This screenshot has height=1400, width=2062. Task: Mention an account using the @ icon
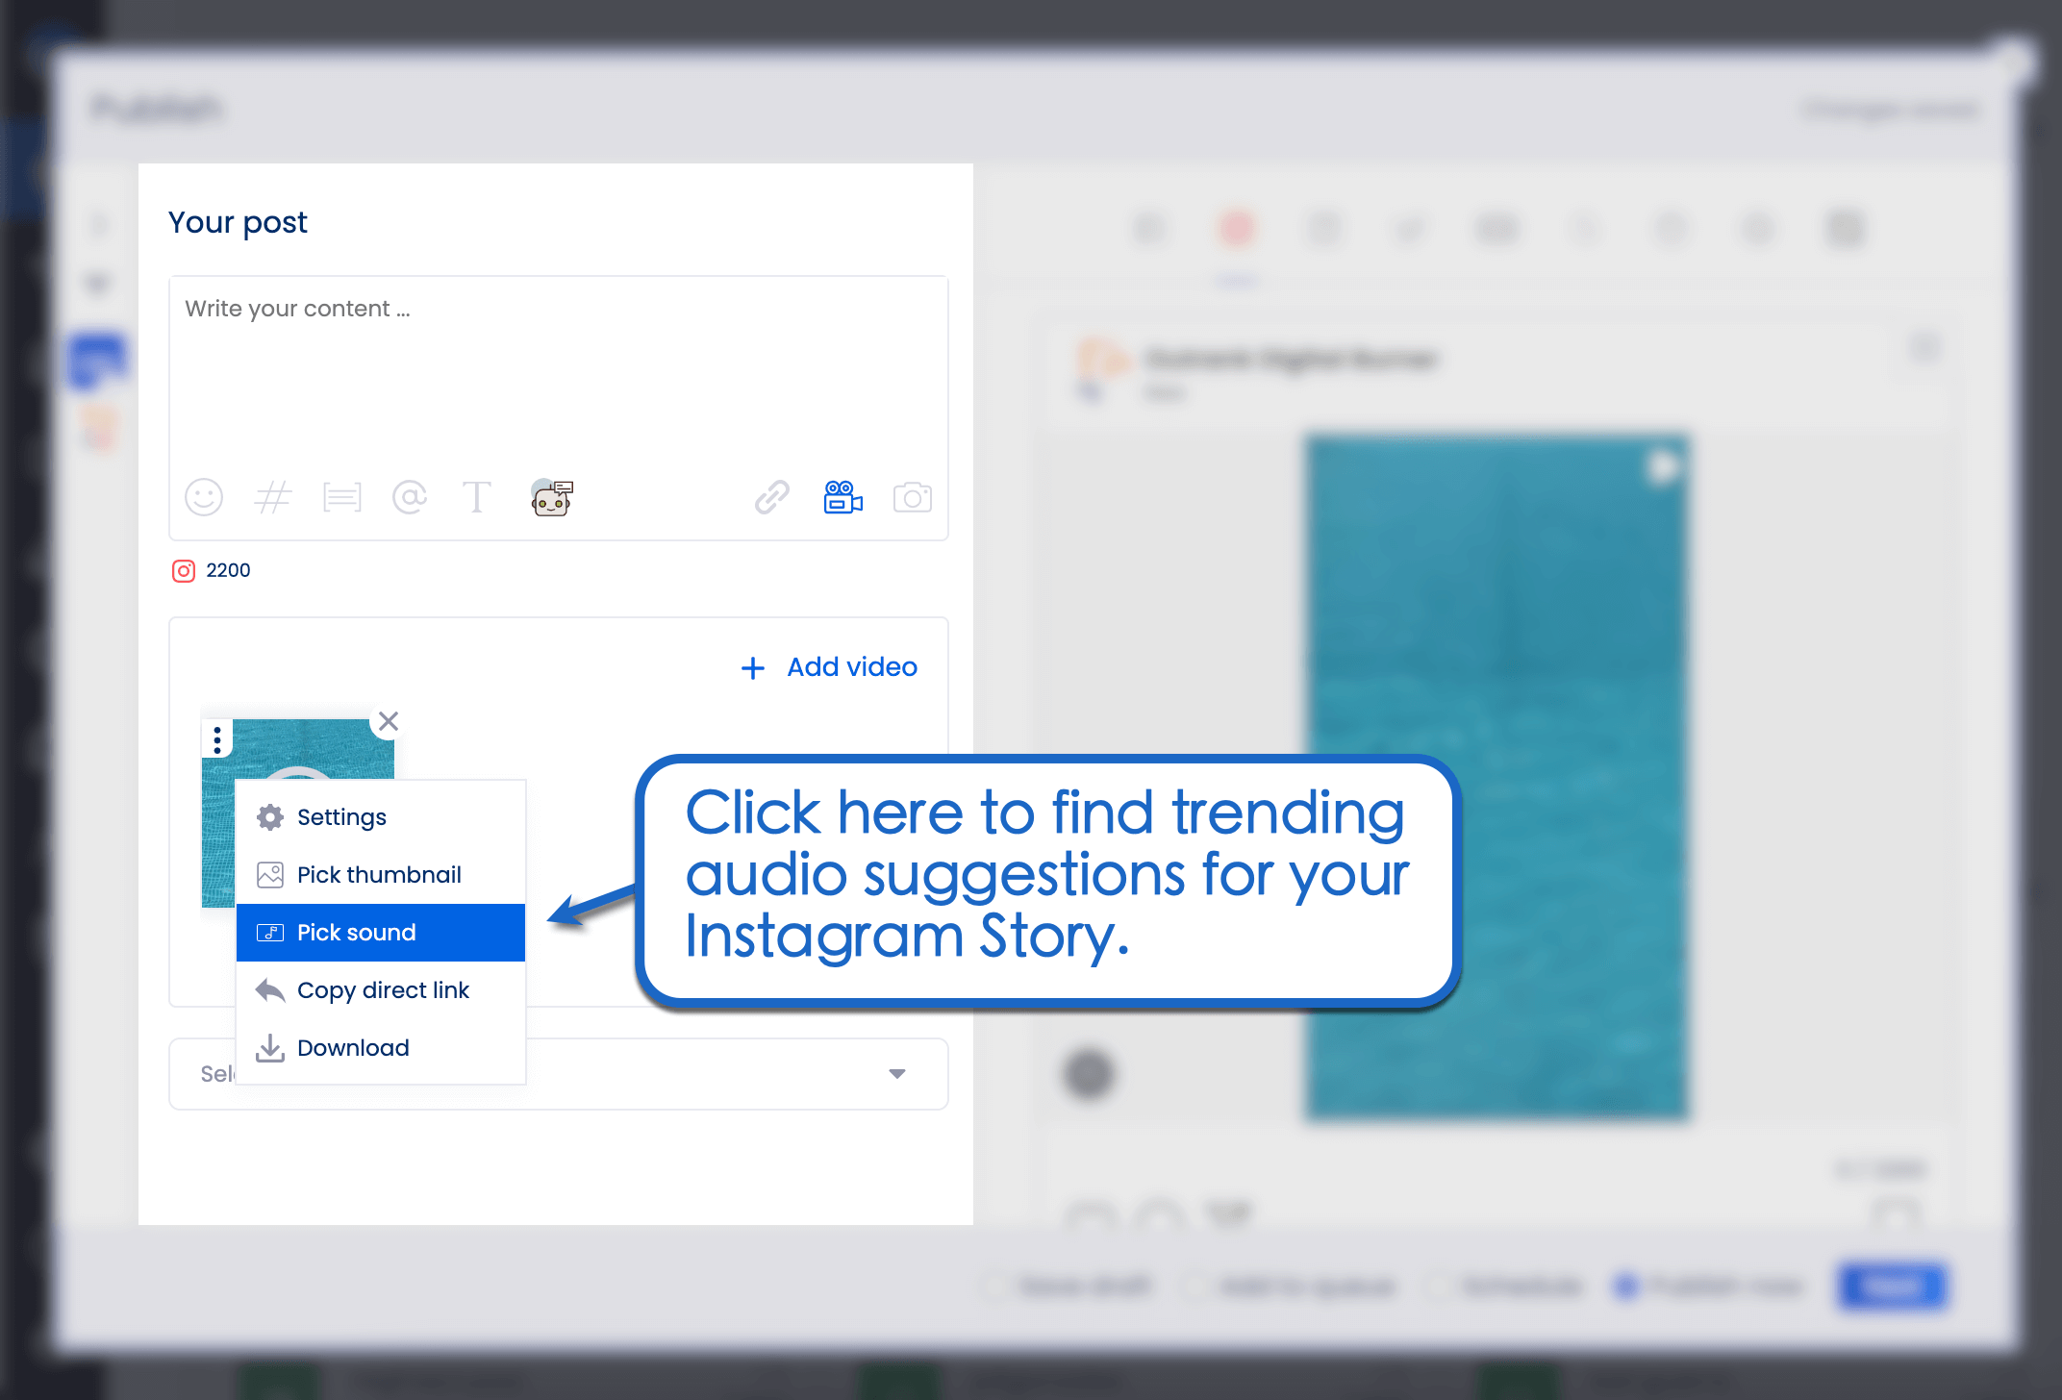point(410,497)
